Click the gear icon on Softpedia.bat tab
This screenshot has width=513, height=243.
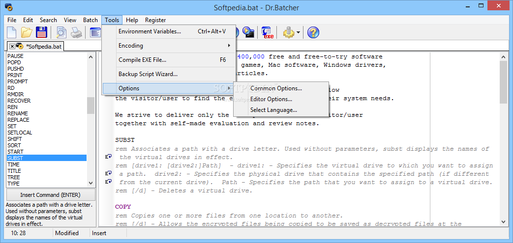tap(20, 46)
